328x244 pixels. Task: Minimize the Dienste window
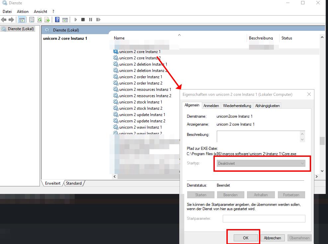(288, 3)
